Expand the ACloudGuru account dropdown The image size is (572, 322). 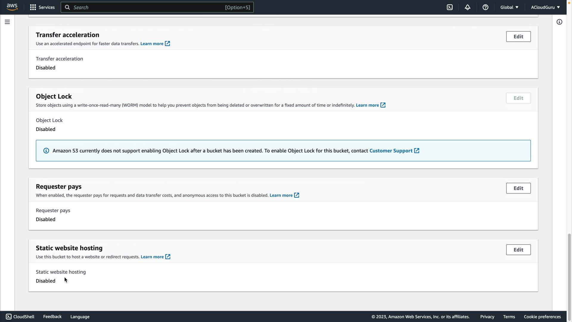point(545,7)
